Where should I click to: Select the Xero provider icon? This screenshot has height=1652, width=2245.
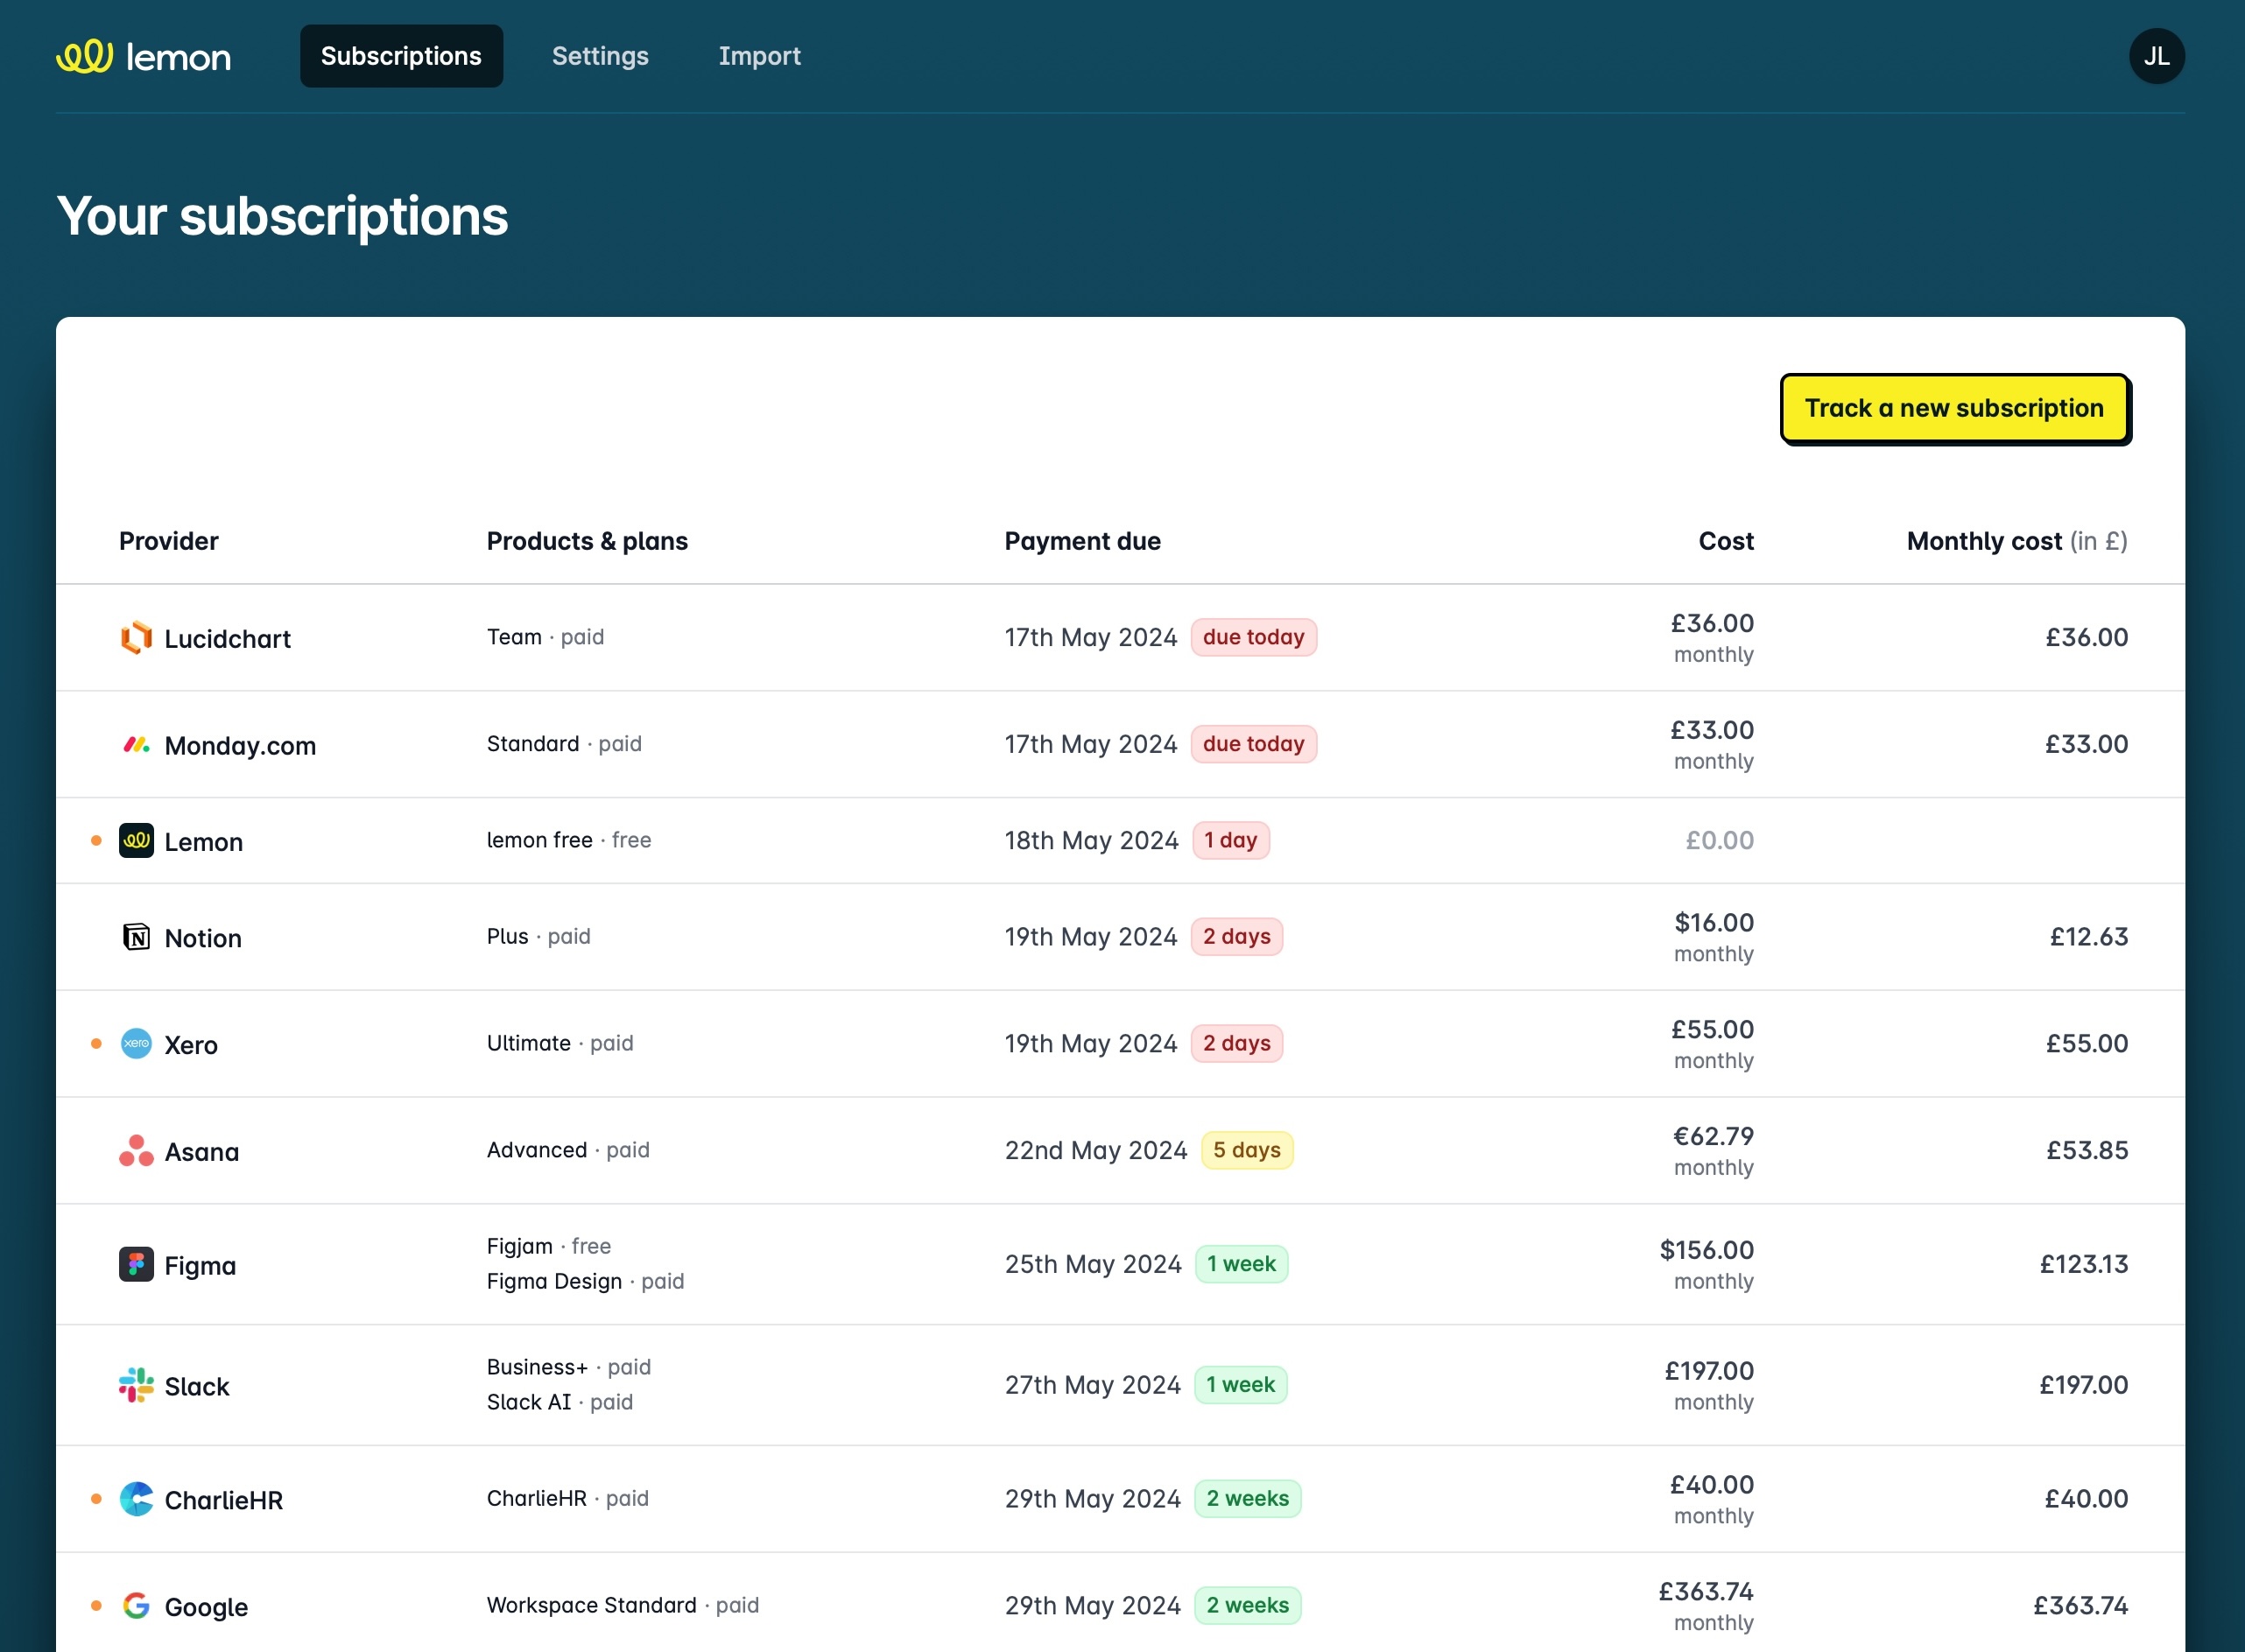click(136, 1043)
